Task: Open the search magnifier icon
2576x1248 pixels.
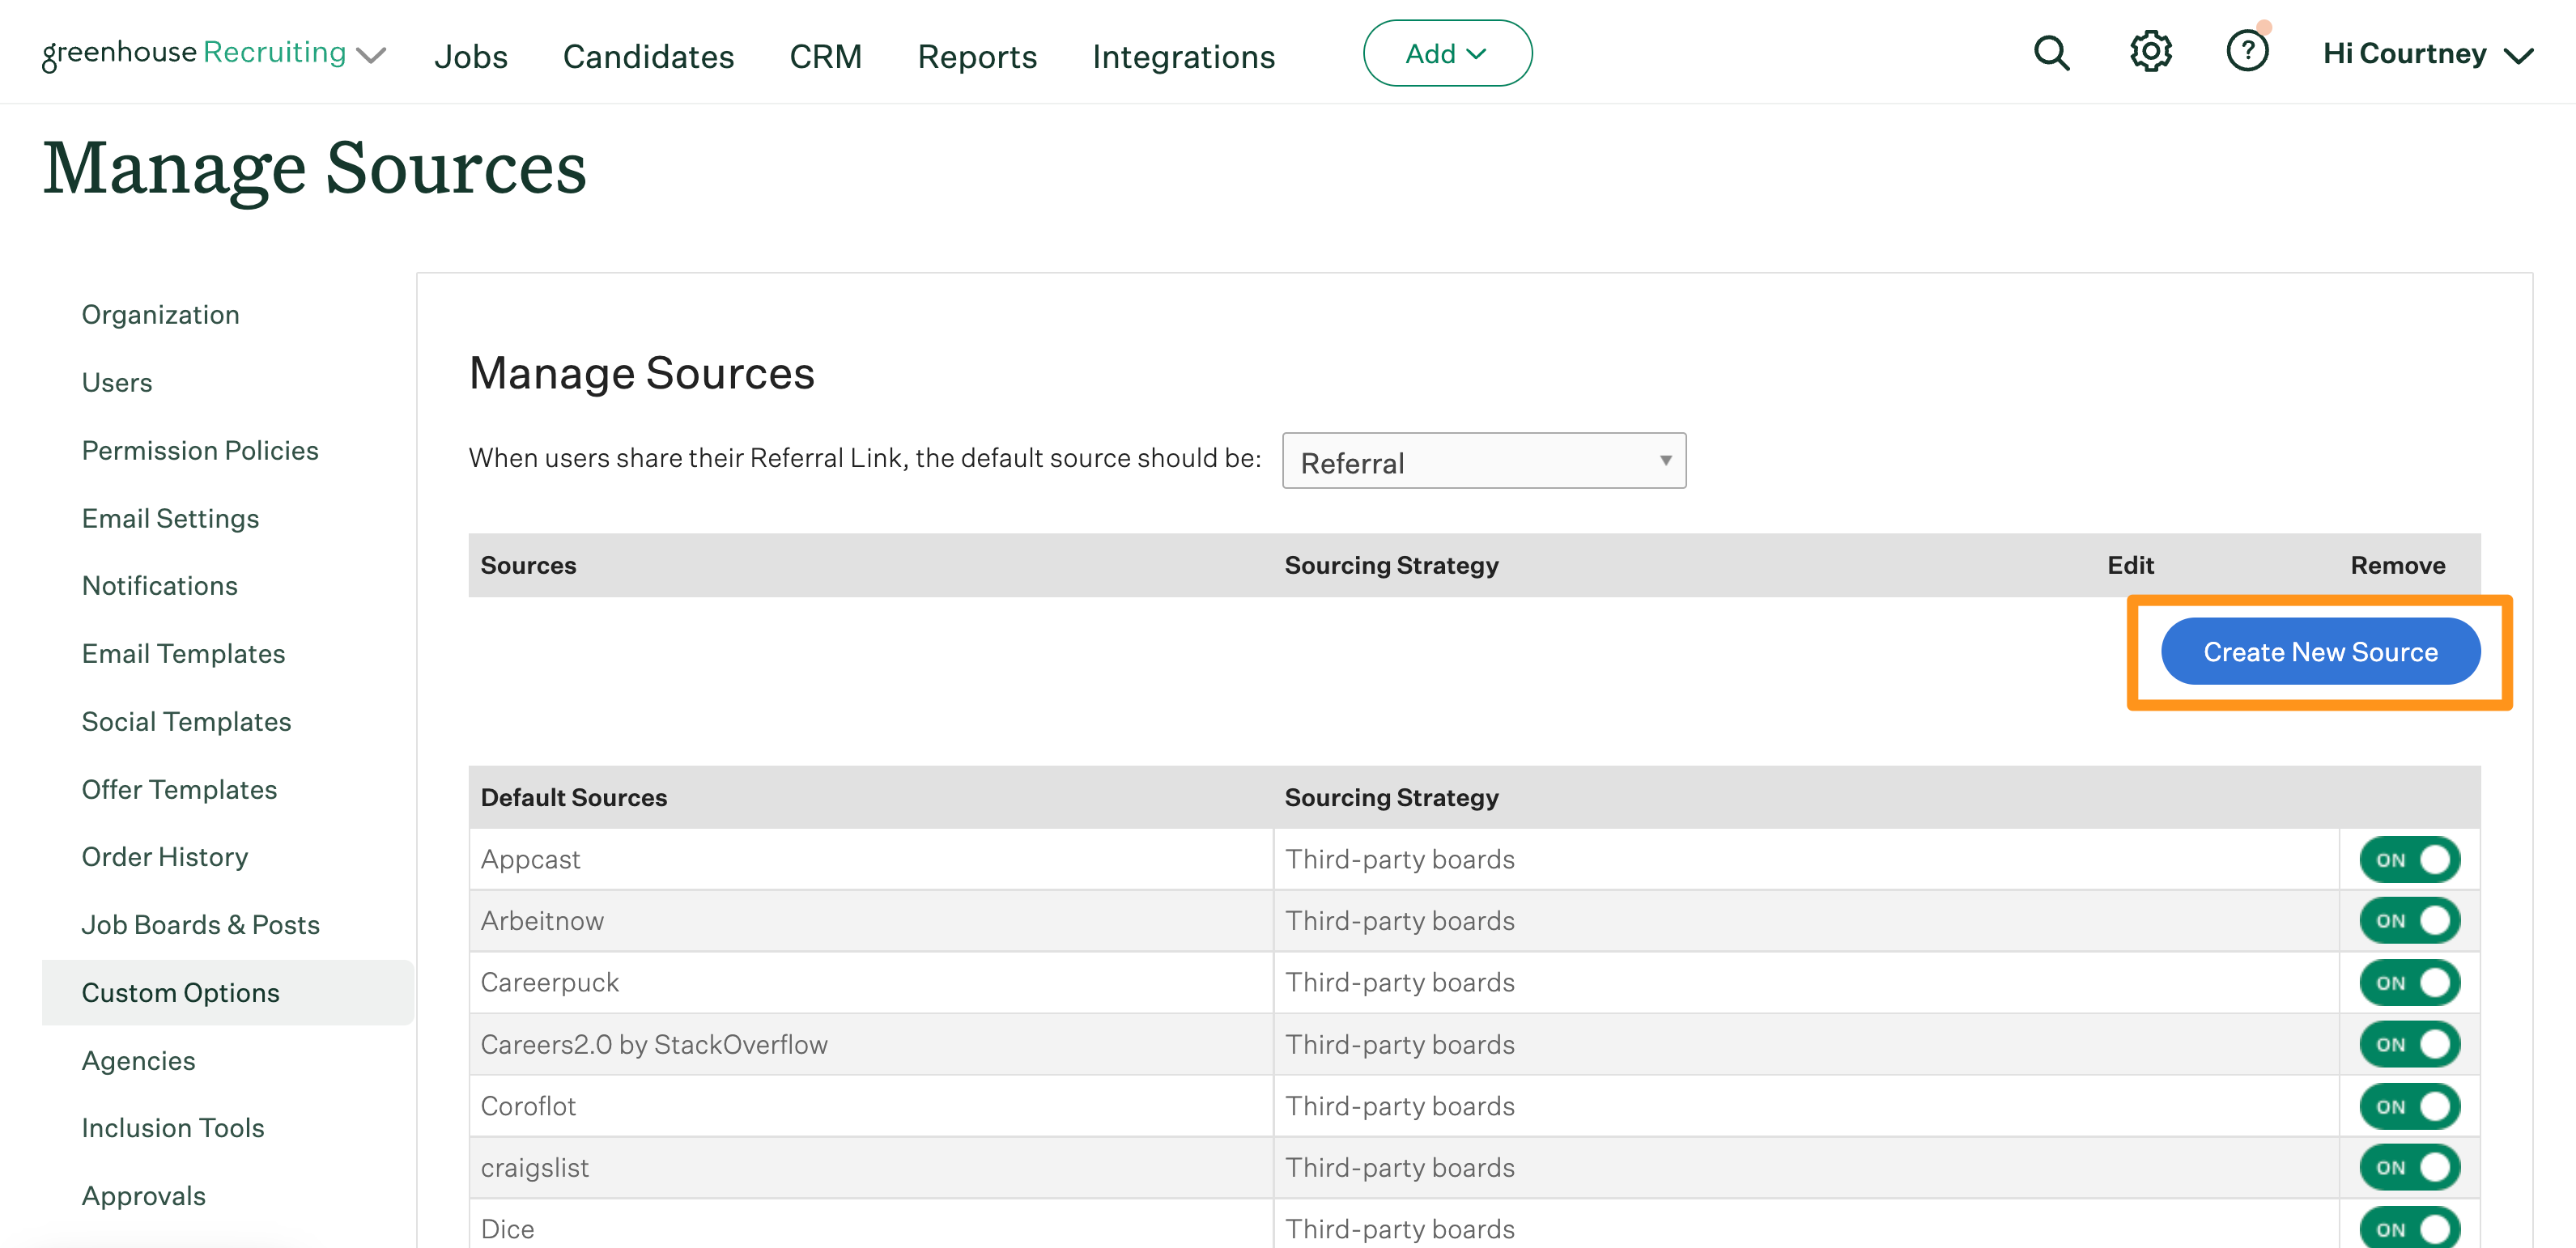Action: tap(2051, 53)
